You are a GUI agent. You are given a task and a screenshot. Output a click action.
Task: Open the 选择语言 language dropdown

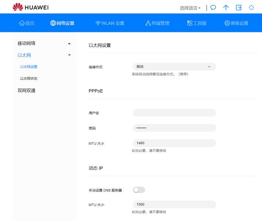pos(190,8)
